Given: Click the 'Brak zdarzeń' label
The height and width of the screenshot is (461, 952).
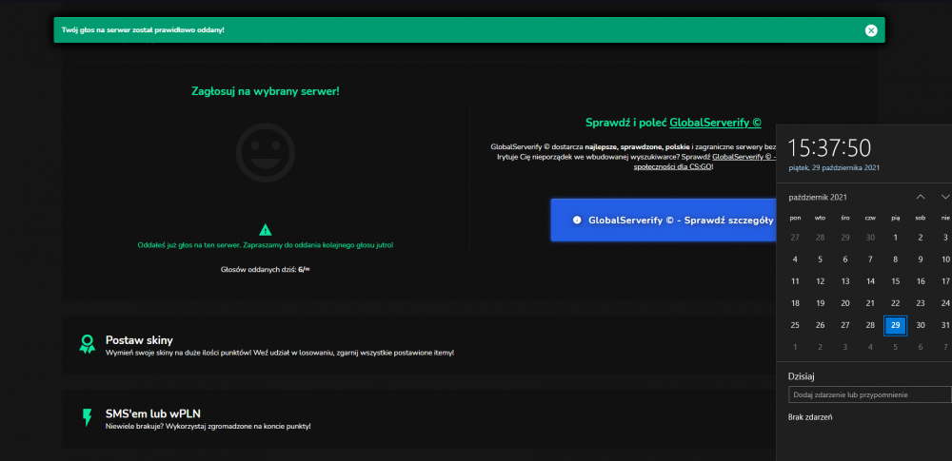Looking at the screenshot, I should coord(810,416).
